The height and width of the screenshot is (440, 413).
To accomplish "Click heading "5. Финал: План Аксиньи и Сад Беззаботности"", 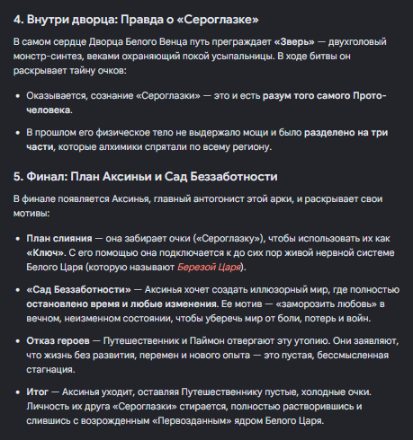I will point(145,177).
